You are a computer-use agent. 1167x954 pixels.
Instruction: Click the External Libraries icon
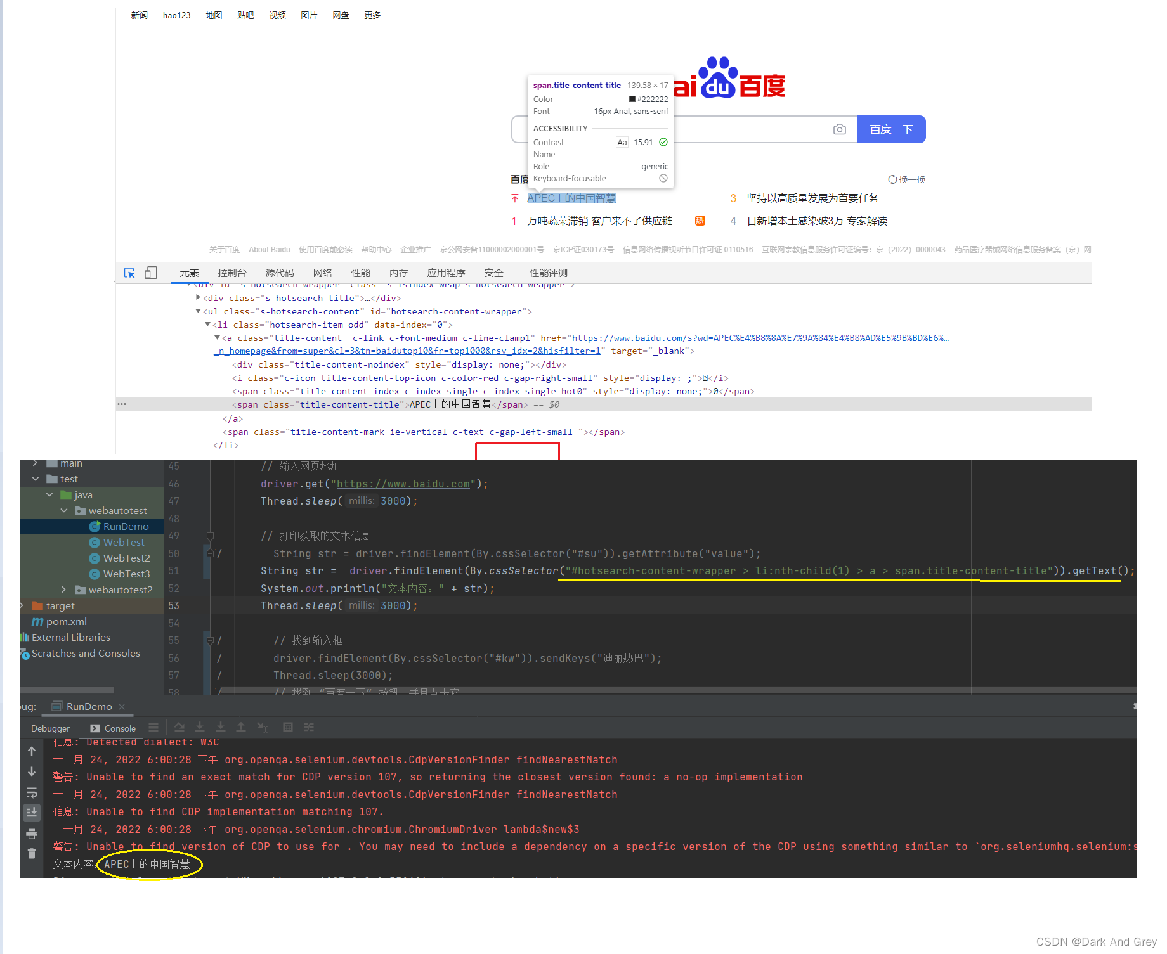click(25, 638)
